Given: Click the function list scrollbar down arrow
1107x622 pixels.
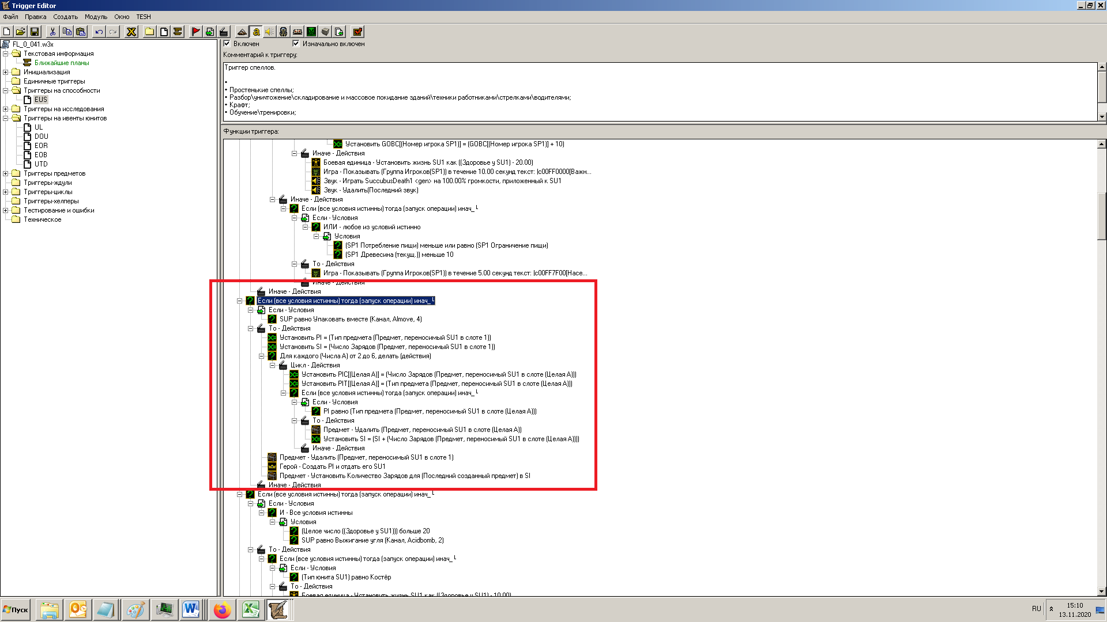Looking at the screenshot, I should coord(1102,591).
